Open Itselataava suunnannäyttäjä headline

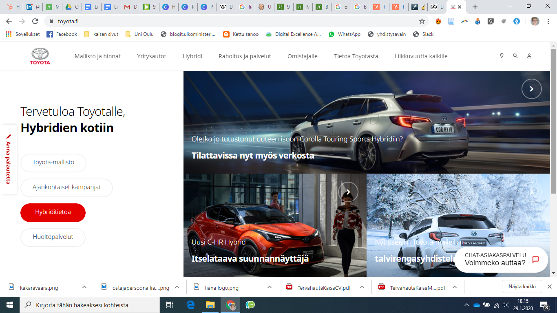(x=250, y=259)
